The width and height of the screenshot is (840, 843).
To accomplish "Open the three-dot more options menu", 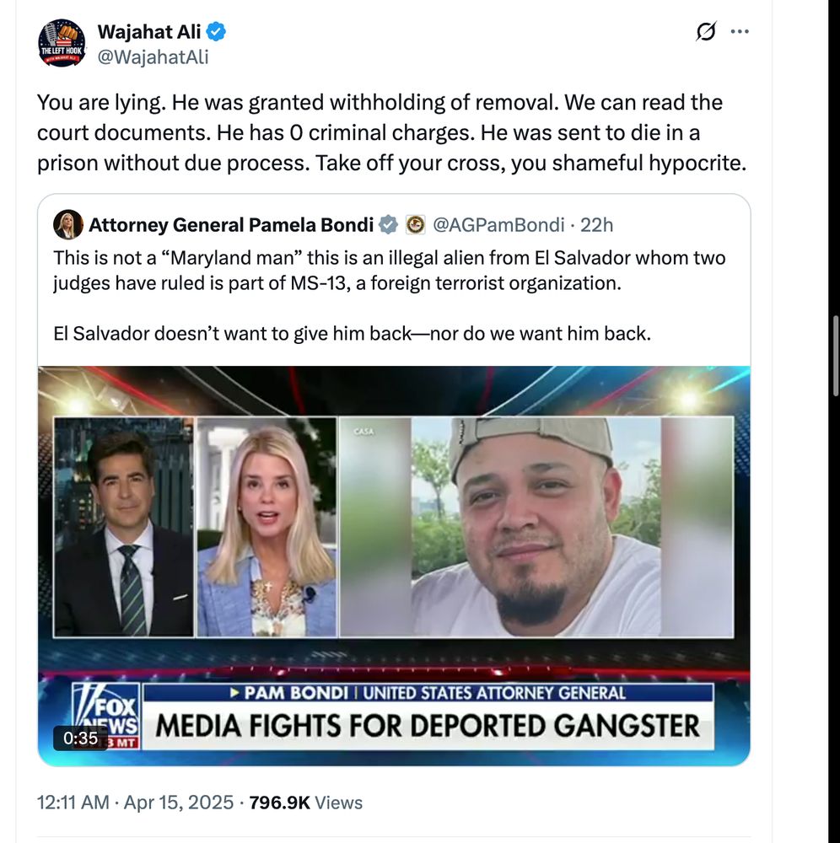I will click(740, 32).
